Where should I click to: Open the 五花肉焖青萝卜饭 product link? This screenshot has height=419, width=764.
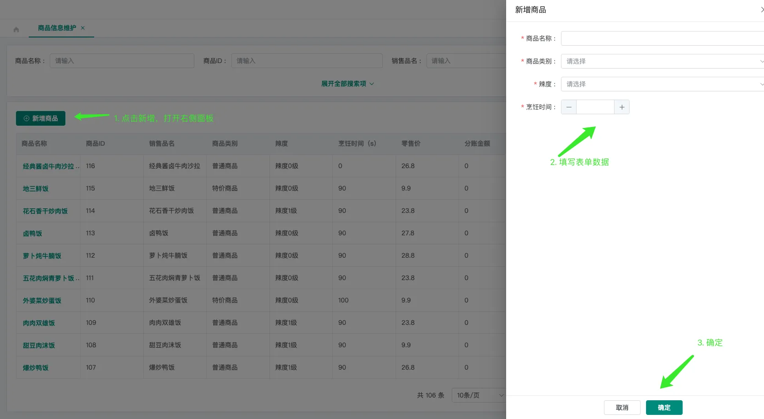[51, 278]
